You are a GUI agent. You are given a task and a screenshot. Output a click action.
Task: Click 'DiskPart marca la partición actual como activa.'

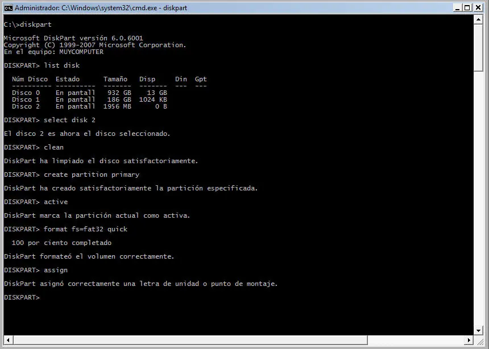[x=97, y=216]
